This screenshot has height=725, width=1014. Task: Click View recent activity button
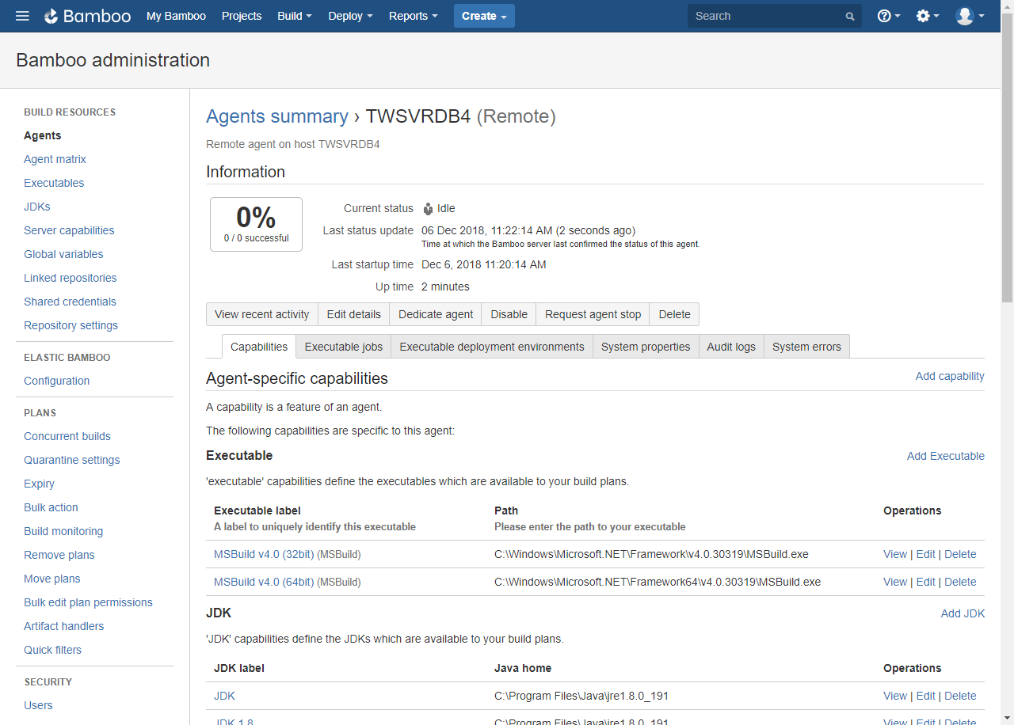tap(262, 314)
